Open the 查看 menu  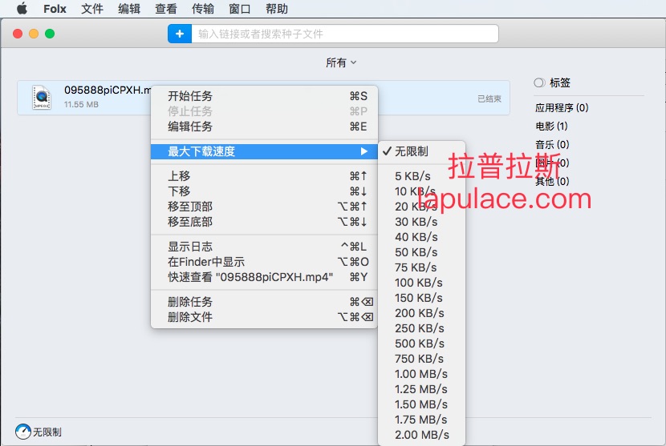[166, 9]
